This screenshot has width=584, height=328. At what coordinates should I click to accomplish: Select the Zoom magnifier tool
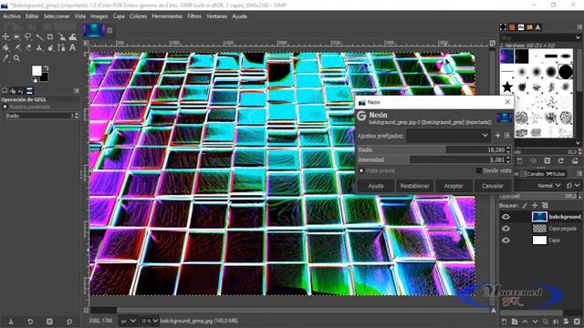pos(16,58)
